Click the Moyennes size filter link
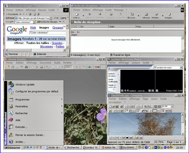189x153 pixels. click(x=46, y=47)
